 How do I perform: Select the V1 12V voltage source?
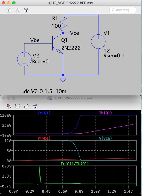pyautogui.click(x=98, y=42)
